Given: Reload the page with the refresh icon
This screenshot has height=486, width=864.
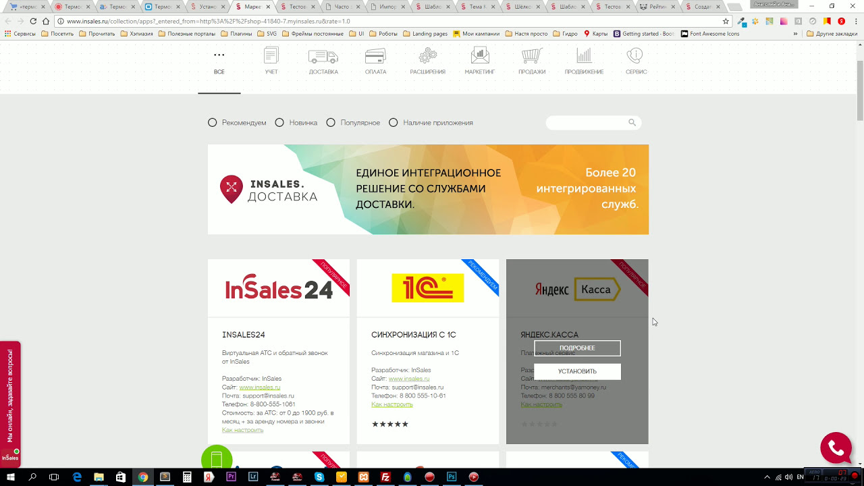Looking at the screenshot, I should tap(32, 21).
